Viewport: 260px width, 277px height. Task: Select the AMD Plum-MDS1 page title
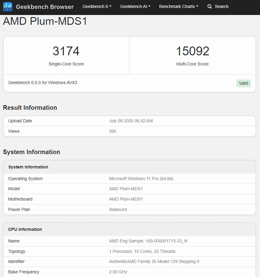tap(45, 21)
